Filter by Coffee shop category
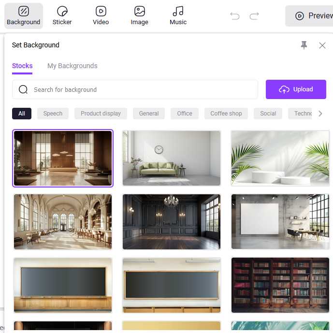 point(226,114)
